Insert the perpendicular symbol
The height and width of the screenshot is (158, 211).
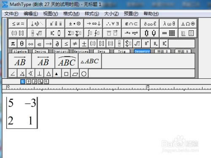[39, 73]
